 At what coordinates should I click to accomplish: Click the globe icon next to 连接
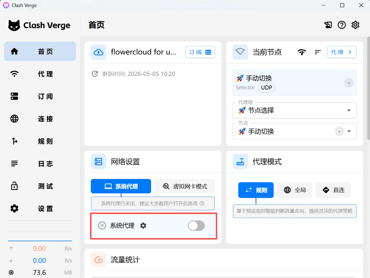14,119
